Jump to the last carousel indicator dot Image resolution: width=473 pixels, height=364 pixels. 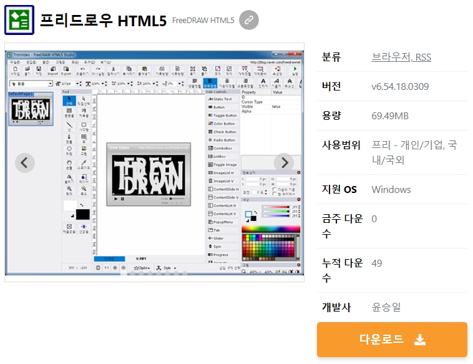(185, 273)
